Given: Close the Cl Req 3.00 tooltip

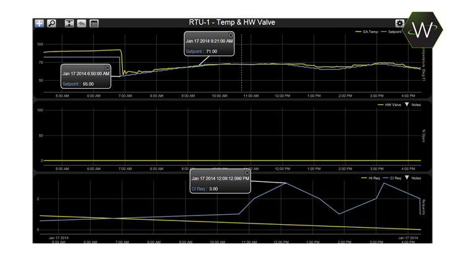Looking at the screenshot, I should (247, 173).
